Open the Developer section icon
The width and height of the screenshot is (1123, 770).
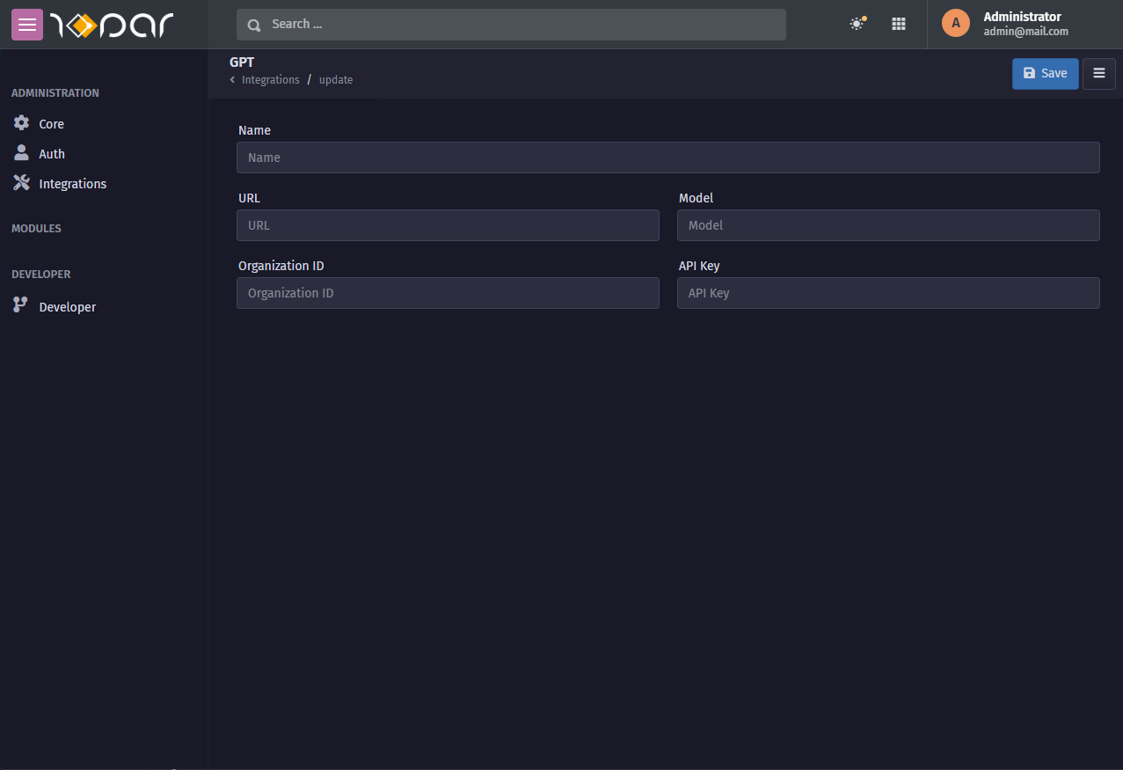[20, 305]
